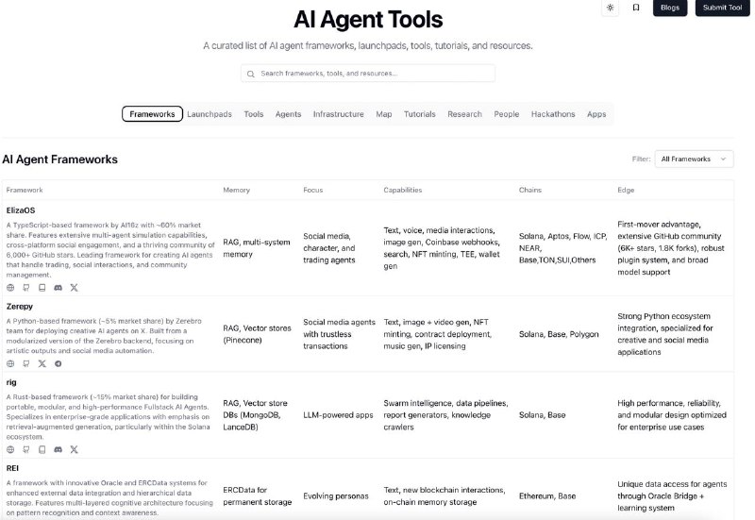The width and height of the screenshot is (755, 520).
Task: Click the ElizaOS framework name
Action: pyautogui.click(x=21, y=210)
